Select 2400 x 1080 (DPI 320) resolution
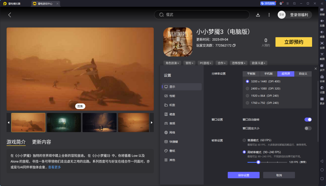This screenshot has width=326, height=186. pyautogui.click(x=247, y=89)
